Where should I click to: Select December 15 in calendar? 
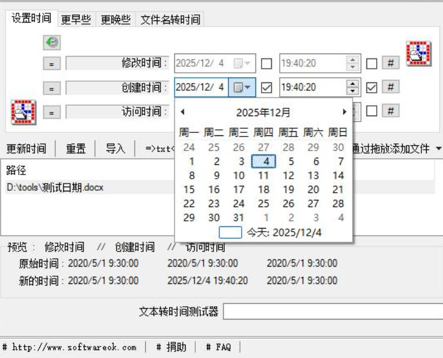tap(189, 190)
